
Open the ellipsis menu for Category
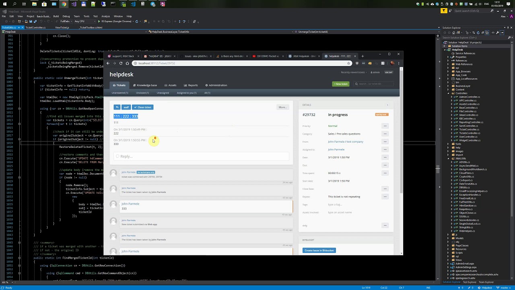(385, 134)
